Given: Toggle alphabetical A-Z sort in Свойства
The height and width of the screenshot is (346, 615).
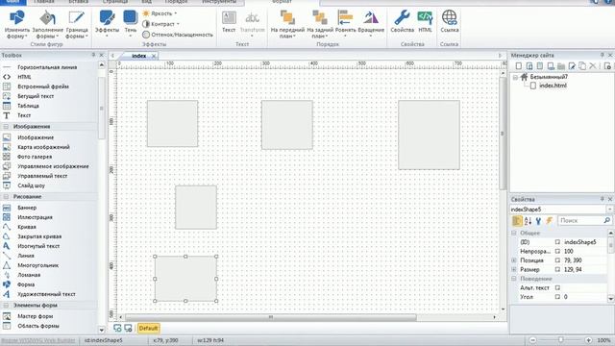Looking at the screenshot, I should [x=528, y=221].
